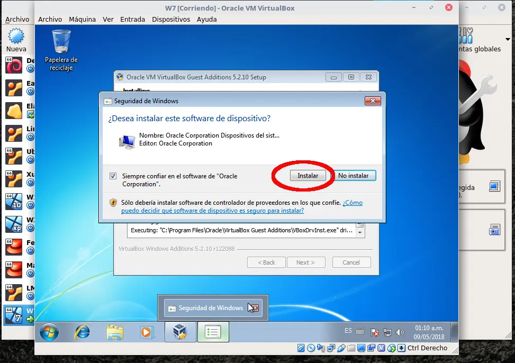Viewport: 515px width, 363px height.
Task: Click the Action Center flag tray icon
Action: click(x=374, y=332)
